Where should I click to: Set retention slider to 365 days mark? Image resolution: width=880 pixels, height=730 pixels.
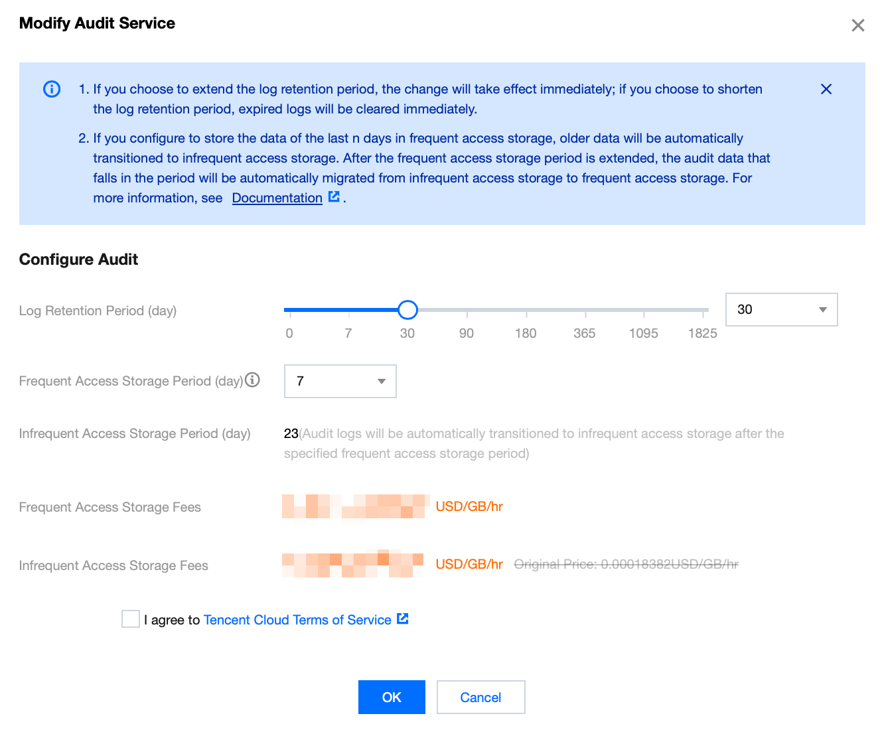pyautogui.click(x=585, y=310)
